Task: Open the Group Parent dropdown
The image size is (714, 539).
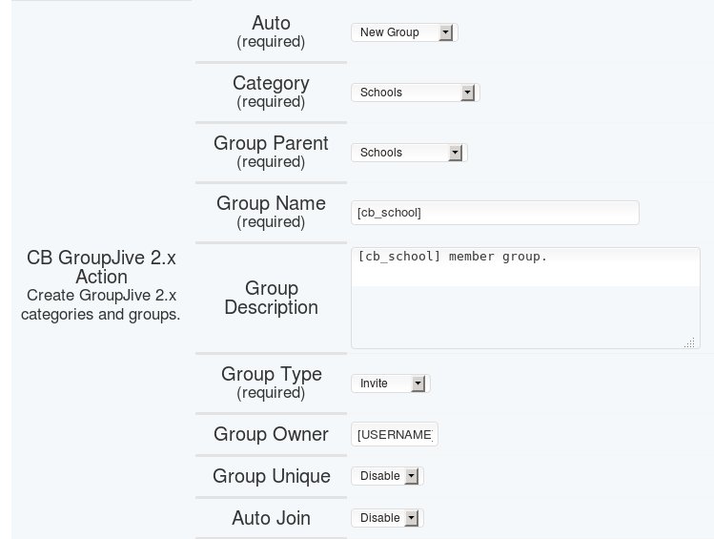Action: (409, 153)
